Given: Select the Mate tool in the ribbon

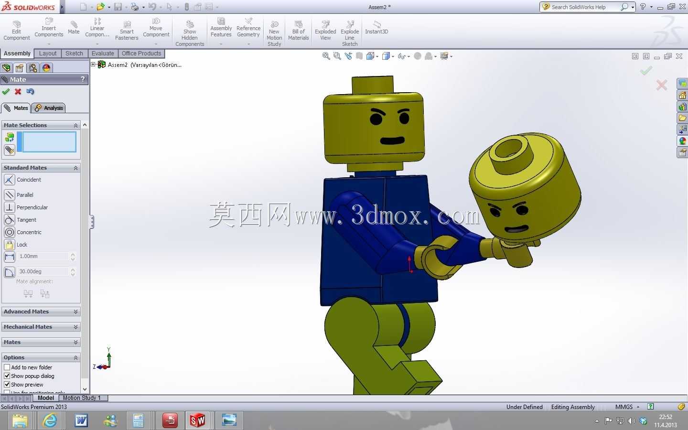Looking at the screenshot, I should tap(74, 28).
